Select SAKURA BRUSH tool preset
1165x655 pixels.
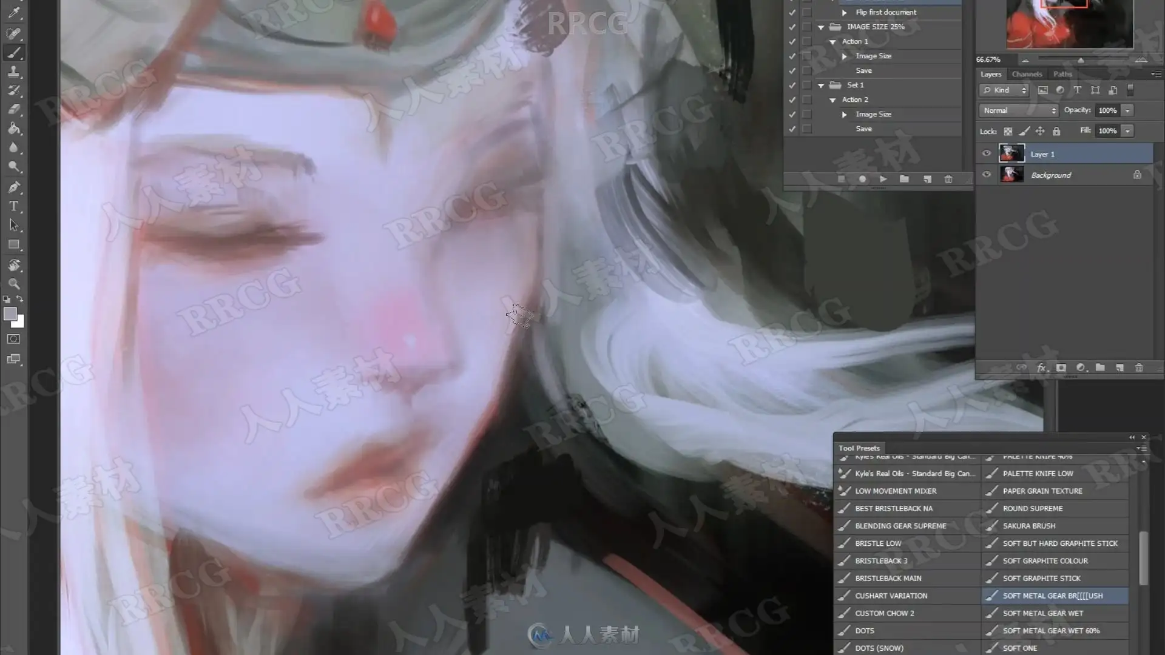1029,526
